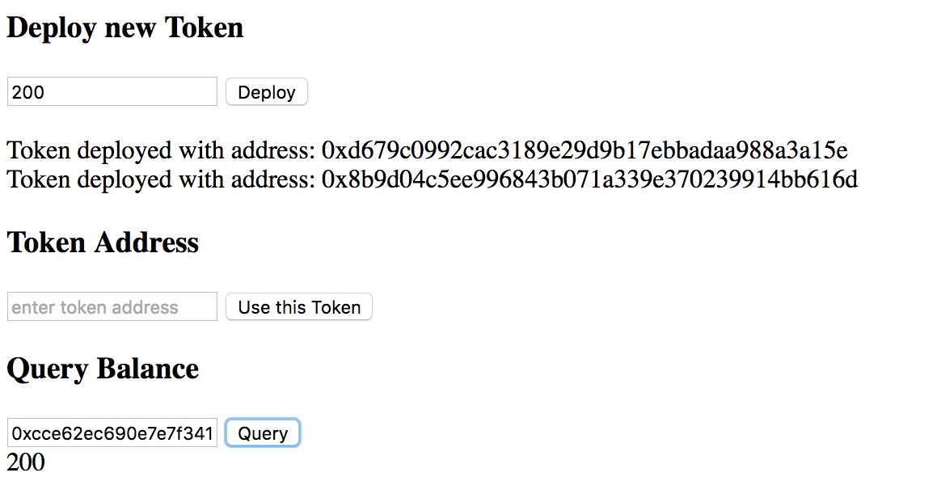Click the deployed address starting with 0x8b9d0

[589, 179]
